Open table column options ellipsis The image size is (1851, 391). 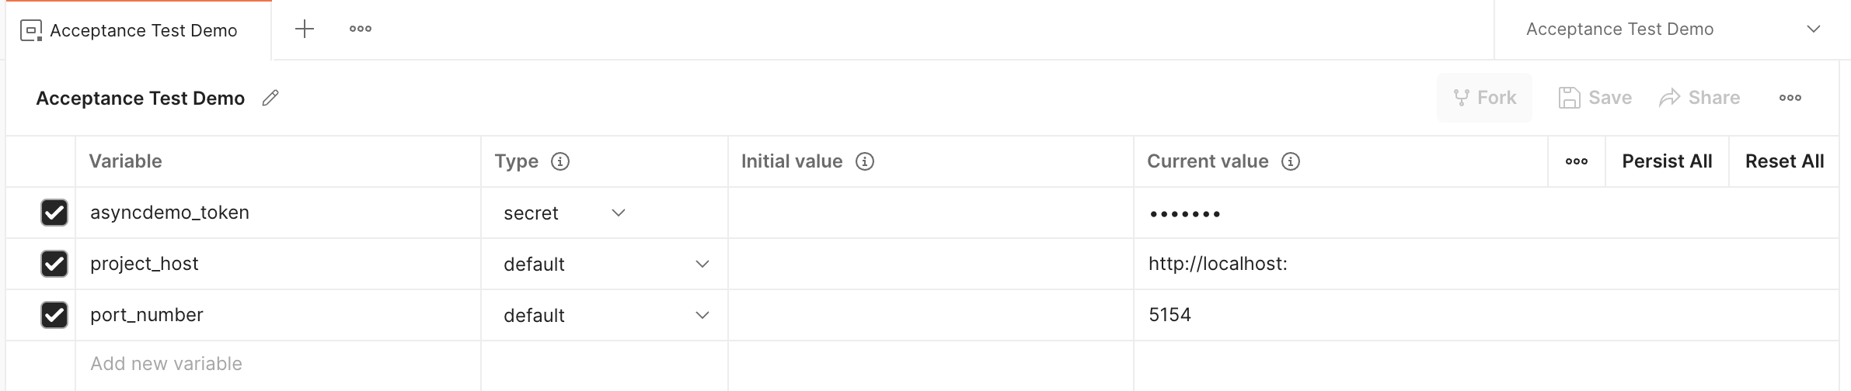[x=1576, y=161]
